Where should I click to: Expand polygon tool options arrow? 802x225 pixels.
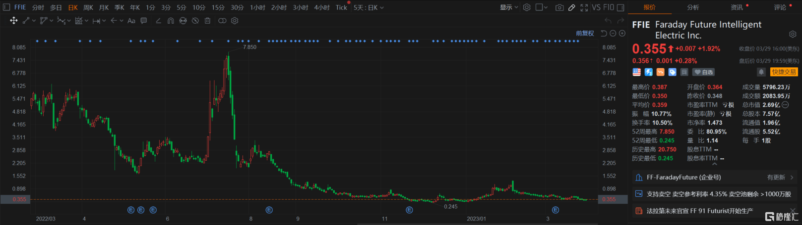[x=51, y=21]
